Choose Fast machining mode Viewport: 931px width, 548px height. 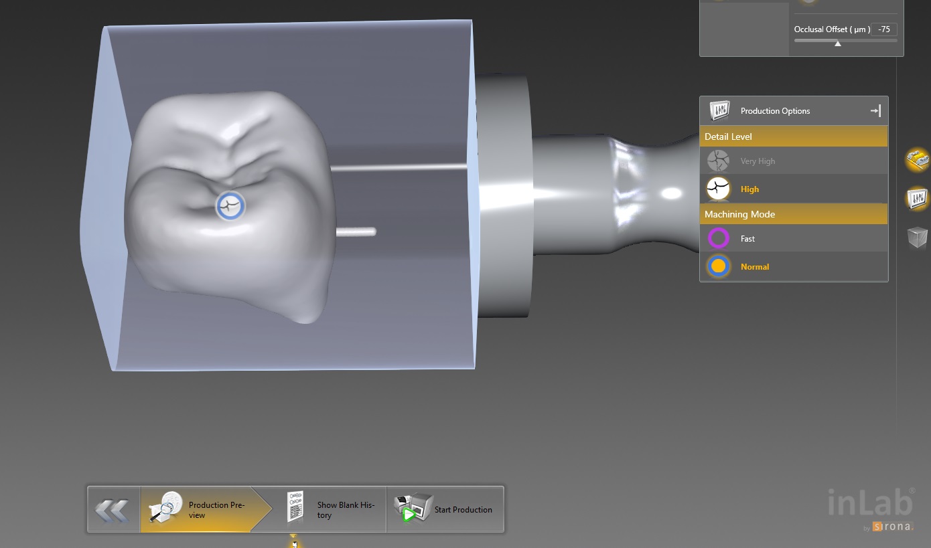point(747,239)
